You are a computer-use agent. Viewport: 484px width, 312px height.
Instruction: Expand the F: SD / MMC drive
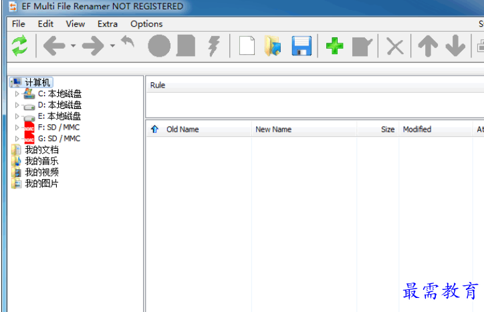pos(17,127)
